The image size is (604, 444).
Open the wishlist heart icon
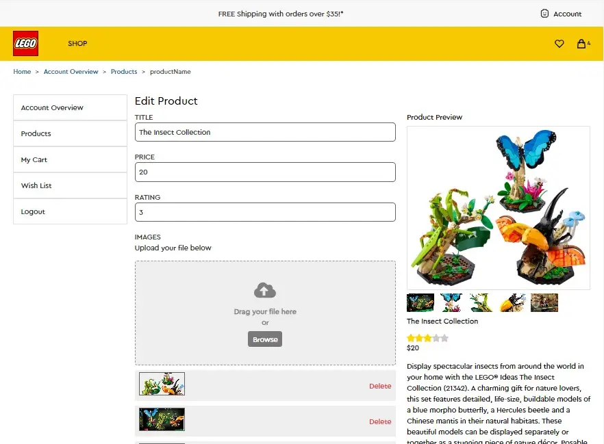point(559,44)
